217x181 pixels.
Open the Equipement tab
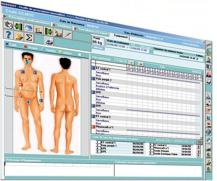(121, 35)
